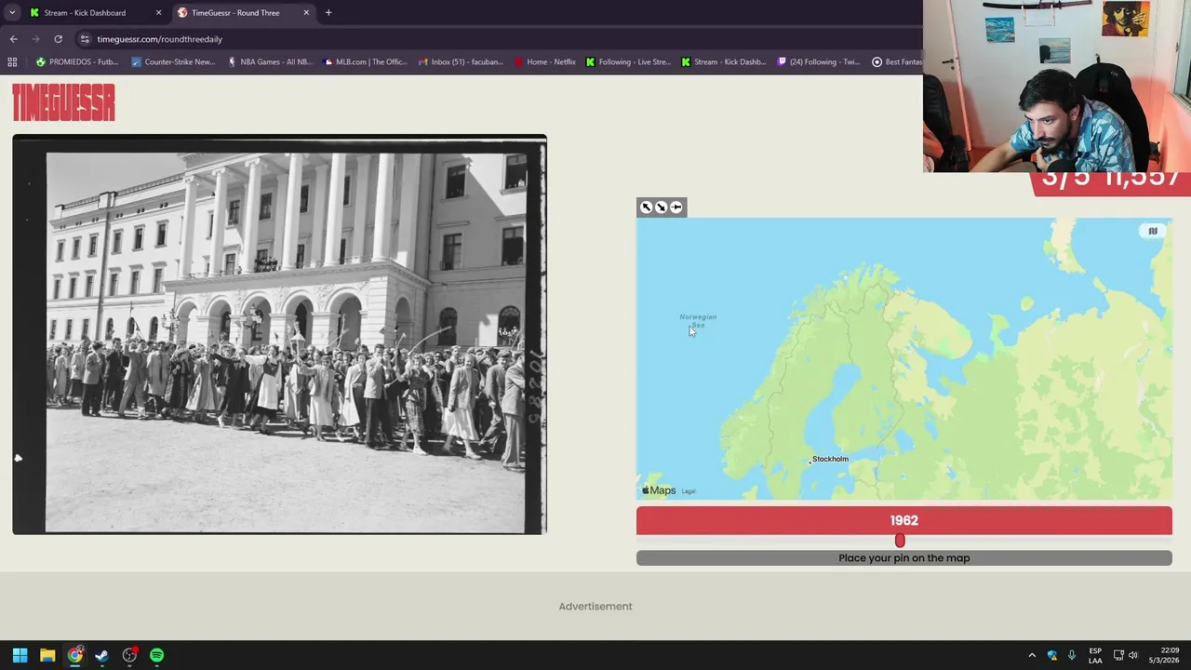Viewport: 1191px width, 670px height.
Task: Change the map style with the map icon
Action: [1153, 231]
